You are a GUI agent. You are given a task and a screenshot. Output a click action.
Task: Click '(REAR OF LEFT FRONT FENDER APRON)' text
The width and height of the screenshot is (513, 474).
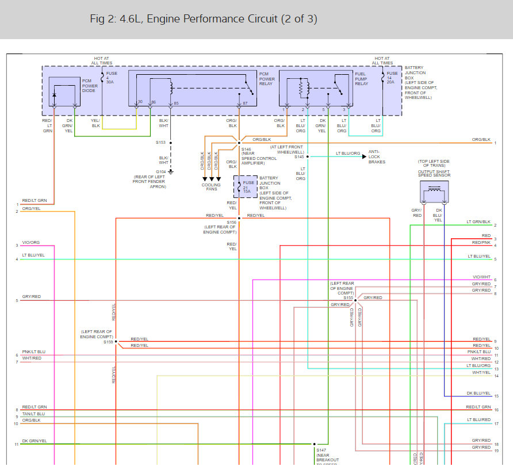150,182
